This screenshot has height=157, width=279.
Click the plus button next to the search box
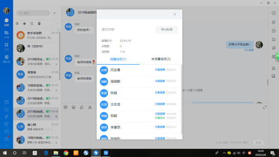pyautogui.click(x=54, y=13)
